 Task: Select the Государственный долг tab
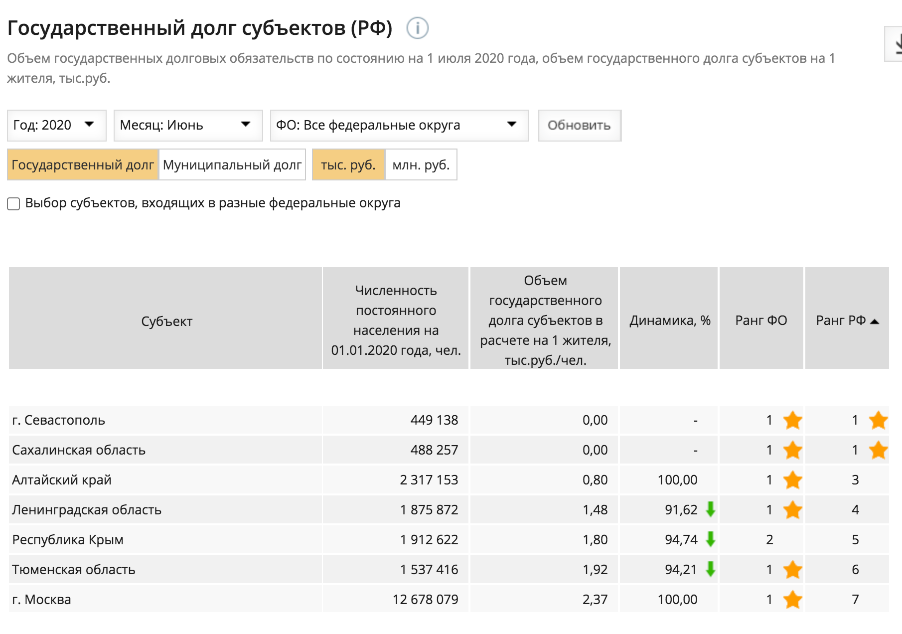[x=83, y=165]
